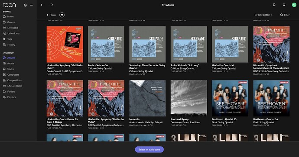The width and height of the screenshot is (299, 157).
Task: Open Roots and Byways album cover
Action: [189, 98]
